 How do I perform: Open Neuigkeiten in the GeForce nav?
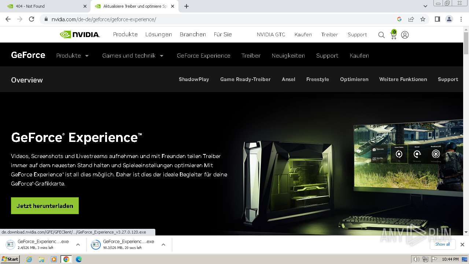tap(288, 56)
